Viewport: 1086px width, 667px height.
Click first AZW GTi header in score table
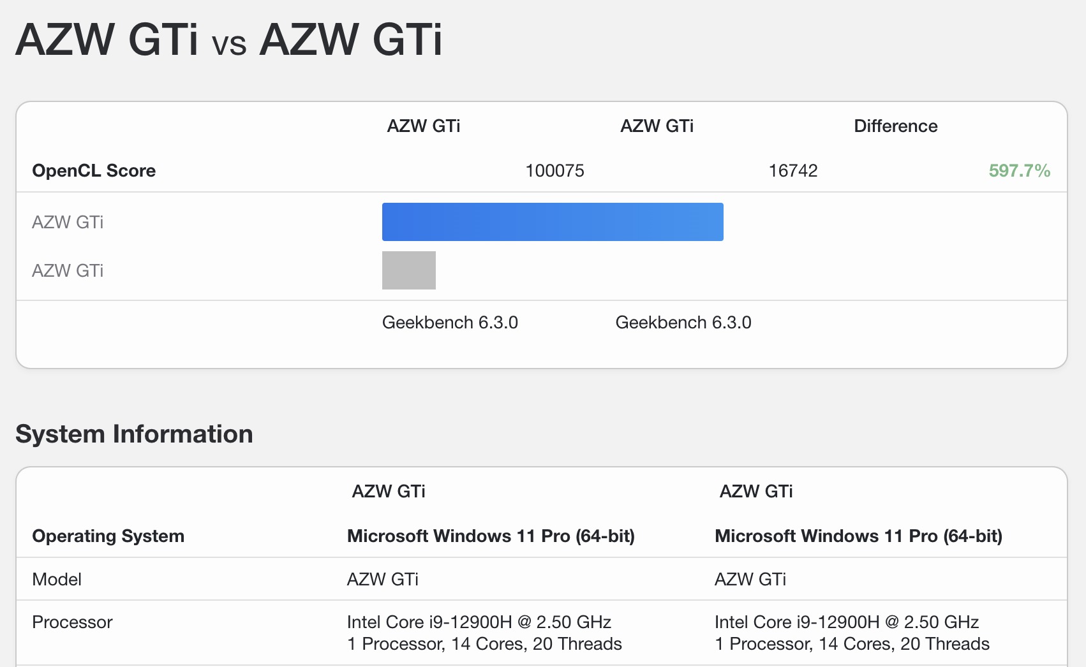tap(424, 126)
